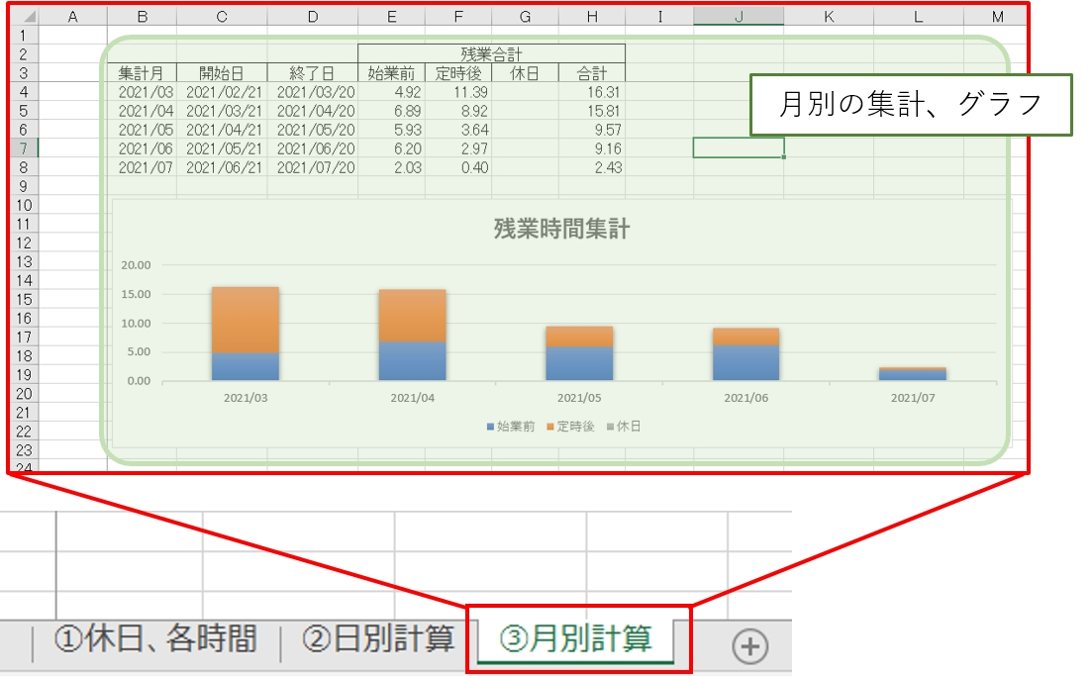The width and height of the screenshot is (1092, 676).
Task: Select start date cell 2021/02/21
Action: click(222, 92)
